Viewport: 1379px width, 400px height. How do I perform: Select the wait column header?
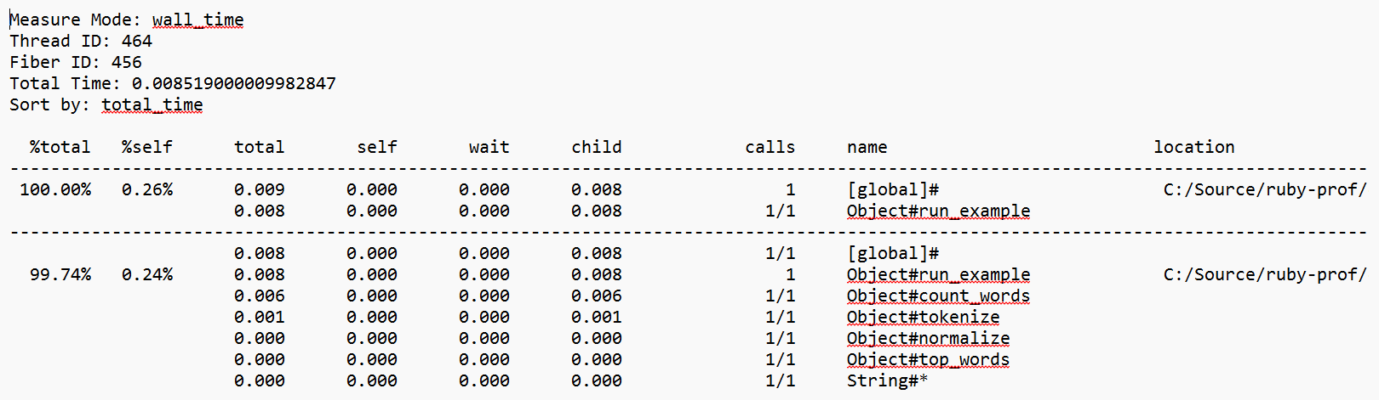[x=489, y=147]
